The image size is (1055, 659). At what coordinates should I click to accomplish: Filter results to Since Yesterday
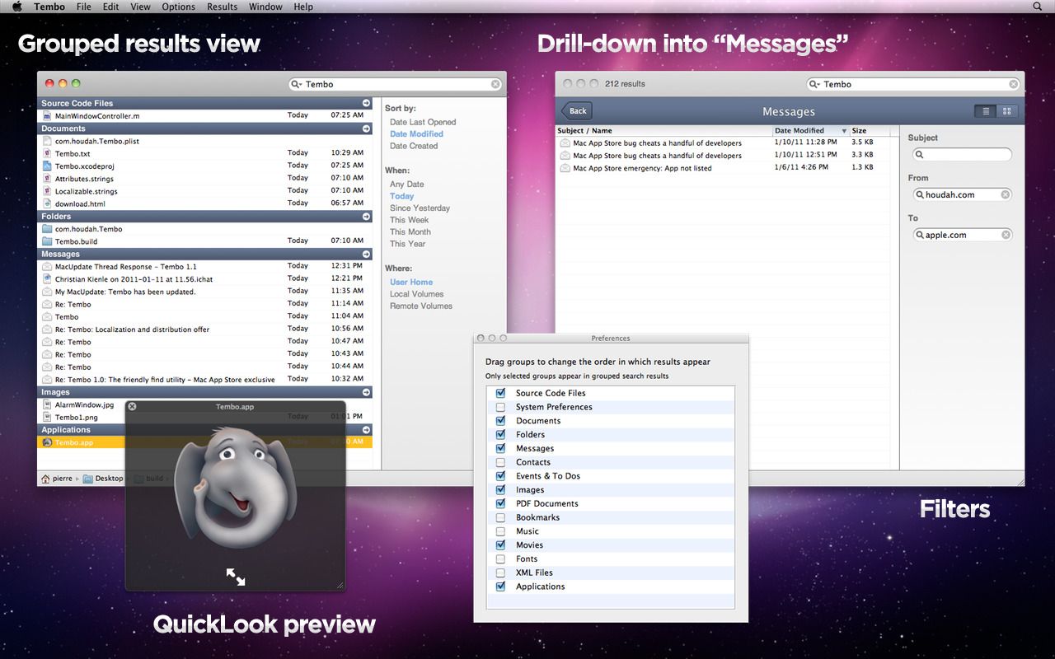(x=420, y=208)
